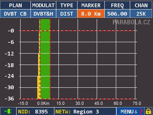This screenshot has width=153, height=115.
Task: Click the NID: 8395 status field
Action: click(35, 111)
